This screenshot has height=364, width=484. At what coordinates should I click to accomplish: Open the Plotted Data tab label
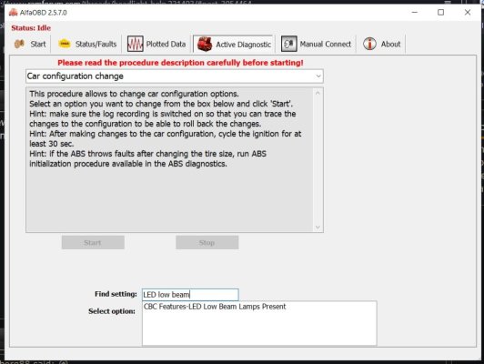pos(166,45)
